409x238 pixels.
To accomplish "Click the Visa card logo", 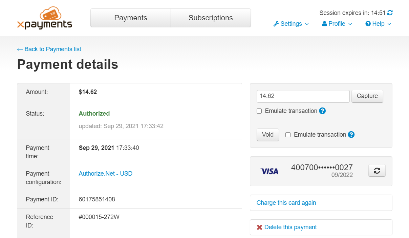I will coord(270,171).
